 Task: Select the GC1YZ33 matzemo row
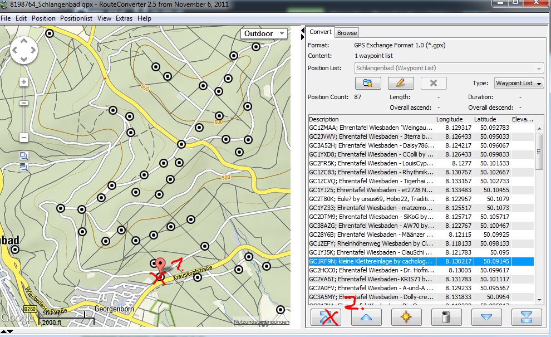click(x=421, y=208)
